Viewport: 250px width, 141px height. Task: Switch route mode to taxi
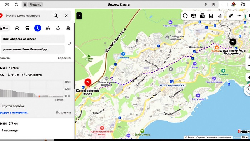click(69, 28)
